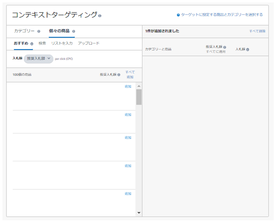Click すべて追加 to add all products

point(130,75)
